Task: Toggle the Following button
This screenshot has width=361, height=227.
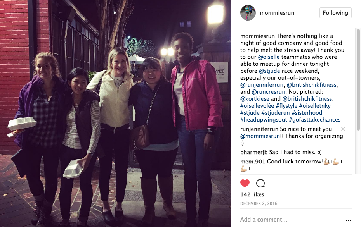Action: tap(335, 13)
